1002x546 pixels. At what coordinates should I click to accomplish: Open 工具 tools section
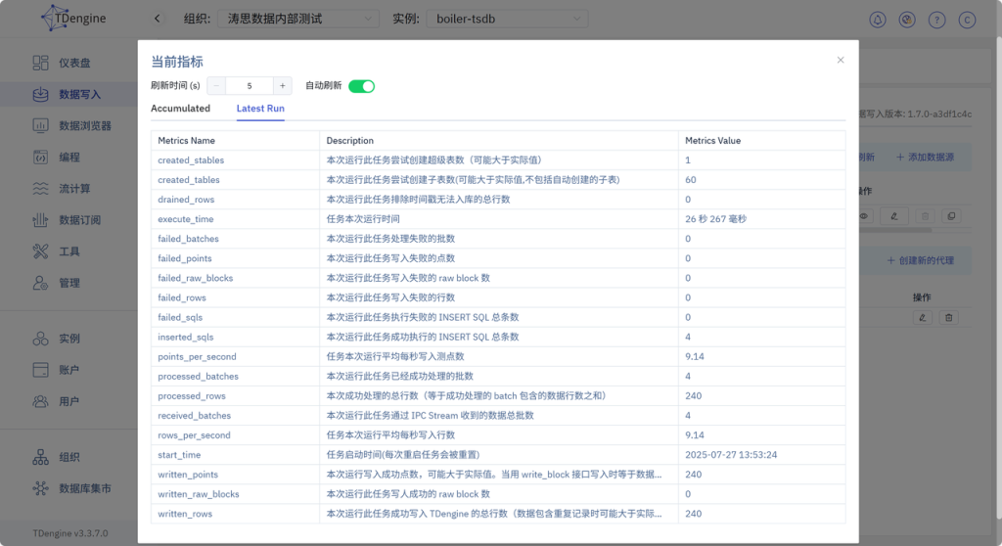click(68, 251)
